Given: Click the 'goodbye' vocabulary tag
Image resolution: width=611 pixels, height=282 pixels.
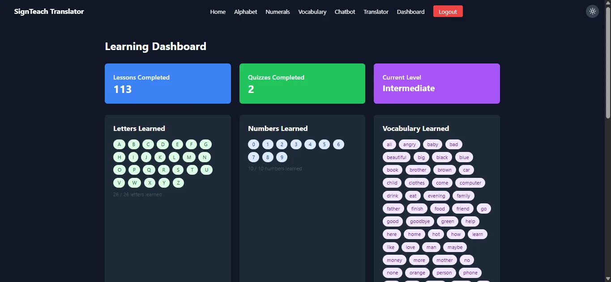Looking at the screenshot, I should coord(420,221).
